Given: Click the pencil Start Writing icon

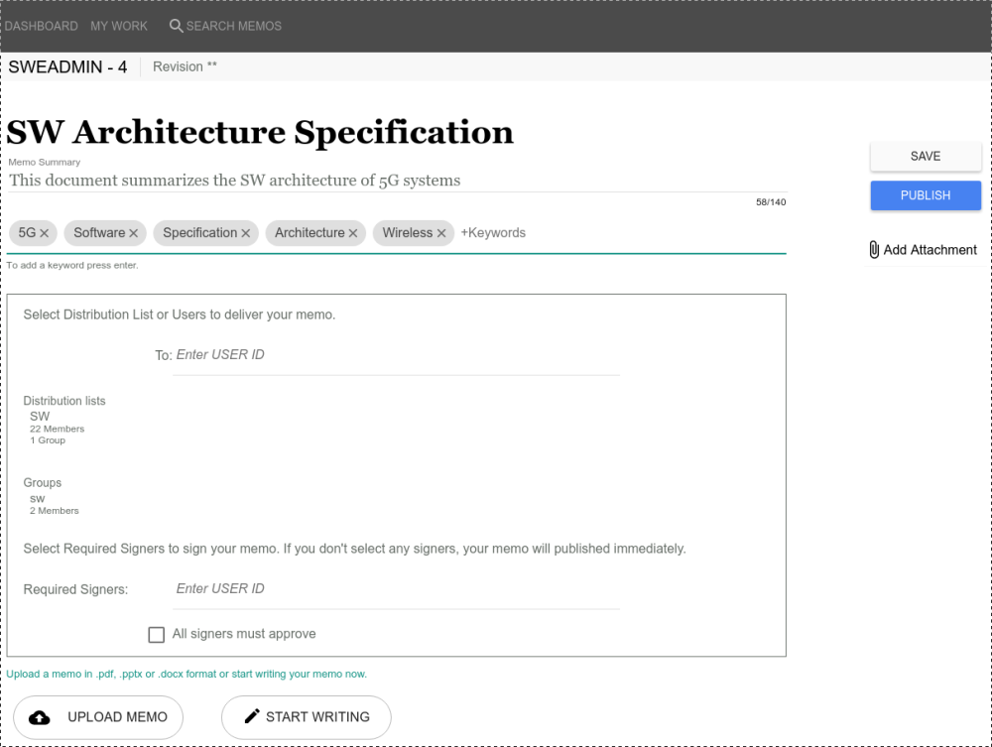Looking at the screenshot, I should tap(252, 716).
